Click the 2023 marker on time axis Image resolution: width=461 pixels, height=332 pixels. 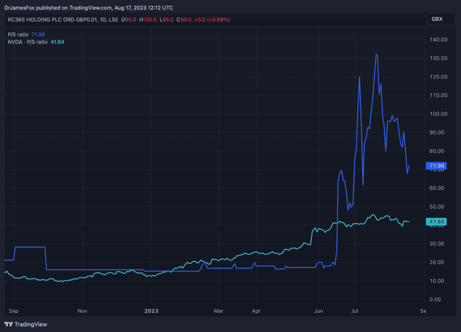pos(151,310)
